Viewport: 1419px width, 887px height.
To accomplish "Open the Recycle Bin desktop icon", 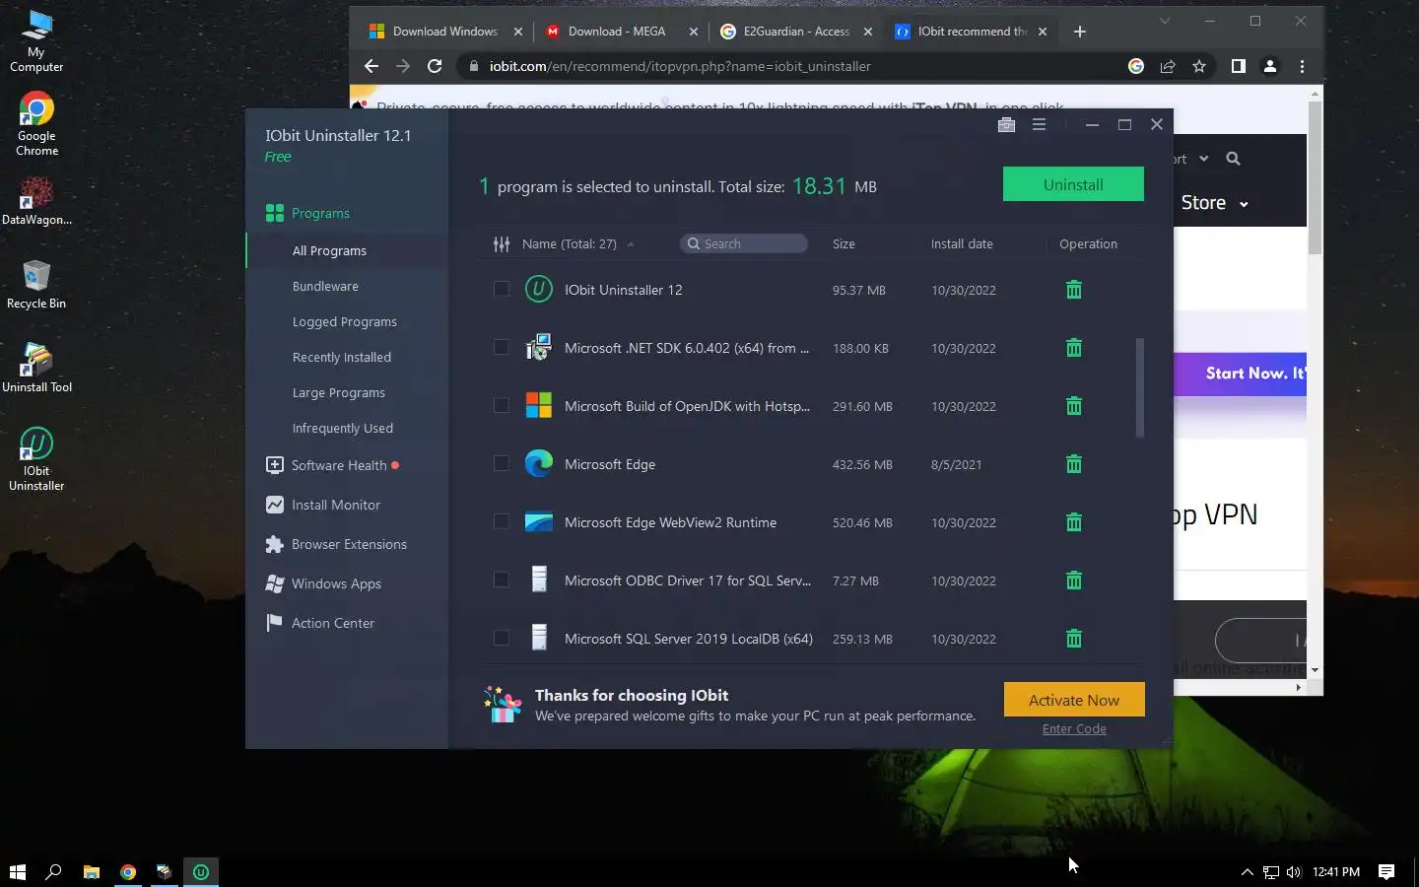I will [36, 285].
